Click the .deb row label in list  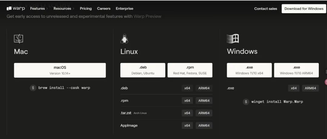click(x=124, y=88)
